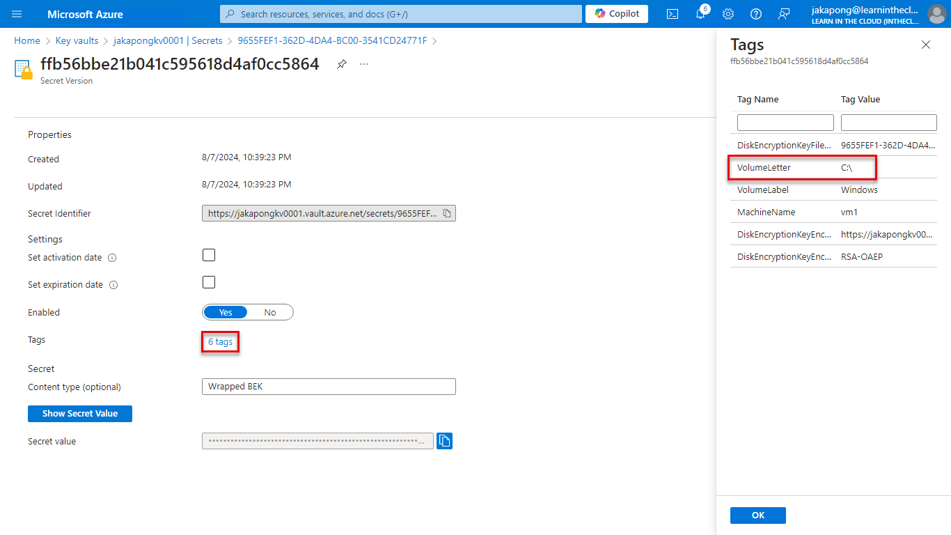Select the Windows tag value

coord(859,190)
